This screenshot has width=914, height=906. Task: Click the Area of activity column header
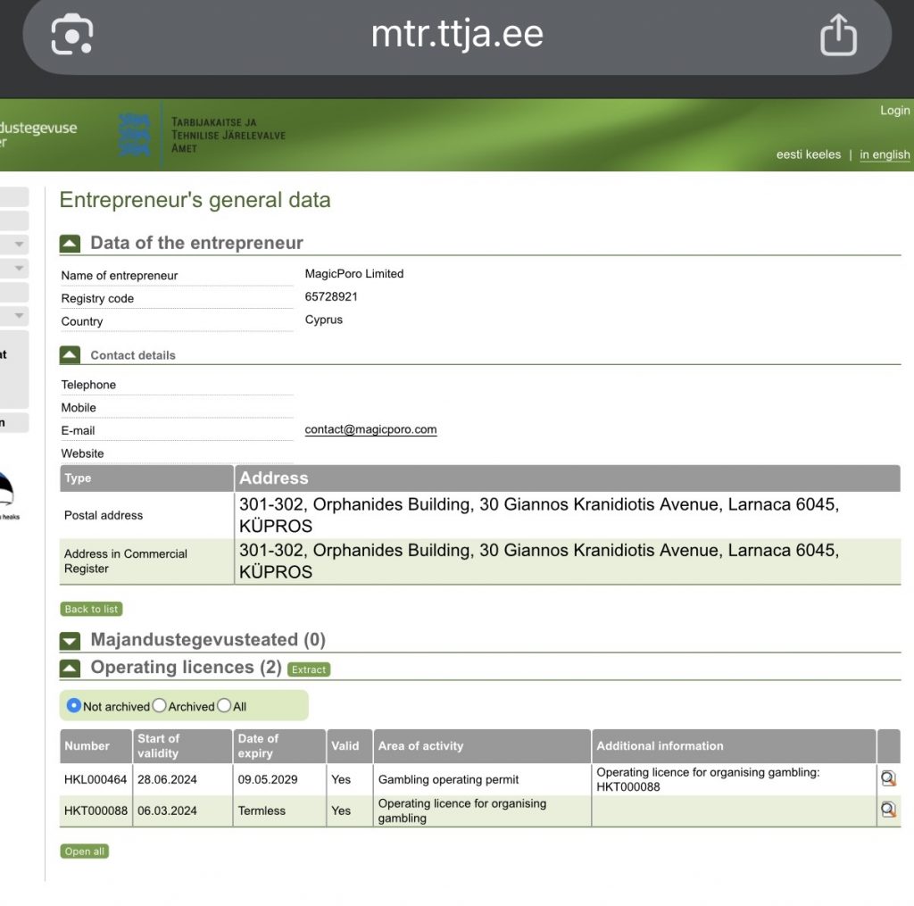point(482,745)
